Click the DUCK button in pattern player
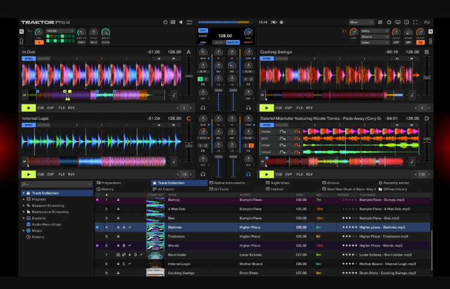The width and height of the screenshot is (450, 289). pos(105,43)
